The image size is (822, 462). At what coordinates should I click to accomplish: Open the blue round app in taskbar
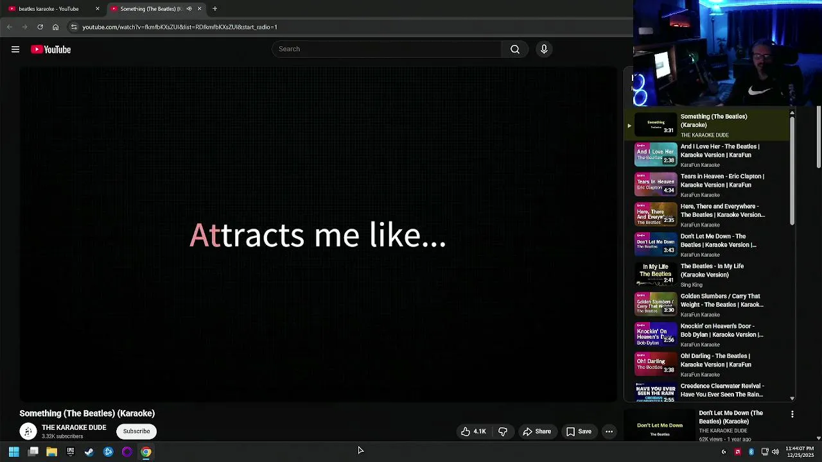click(108, 452)
